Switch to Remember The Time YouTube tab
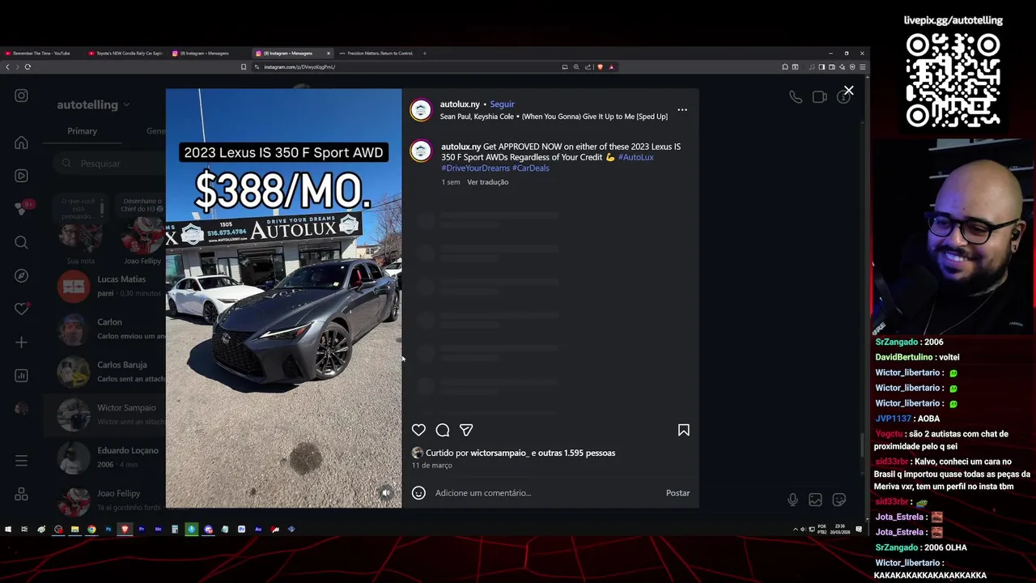Image resolution: width=1036 pixels, height=583 pixels. pos(41,53)
